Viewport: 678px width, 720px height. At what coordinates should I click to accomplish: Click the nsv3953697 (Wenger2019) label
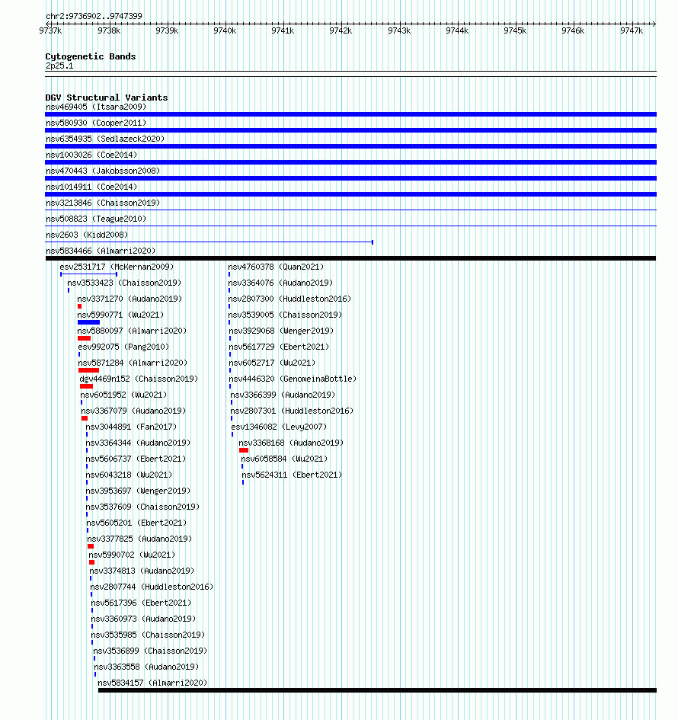point(138,491)
